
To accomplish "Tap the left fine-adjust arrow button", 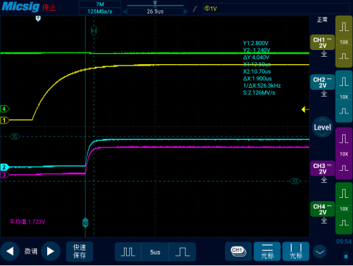I will (9, 251).
